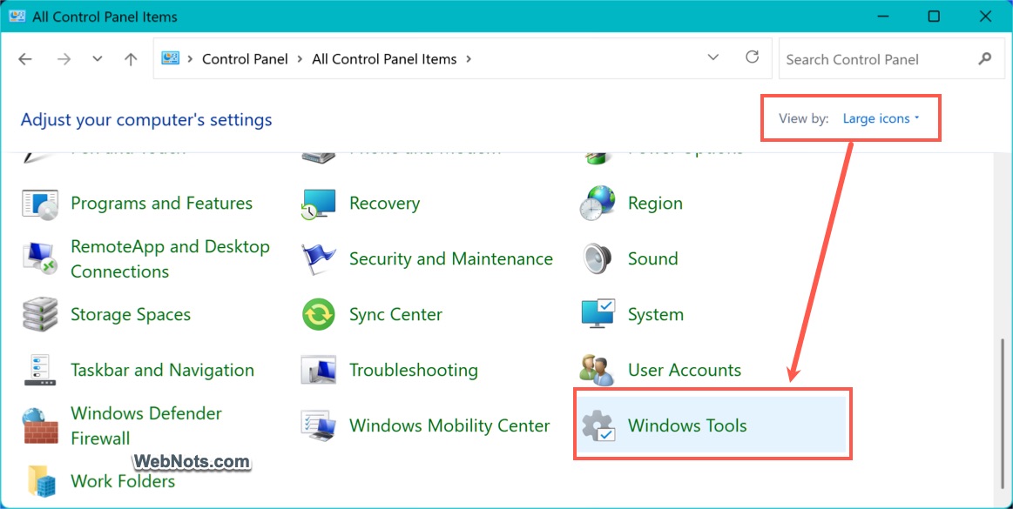Open the Storage Spaces drives icon

40,314
